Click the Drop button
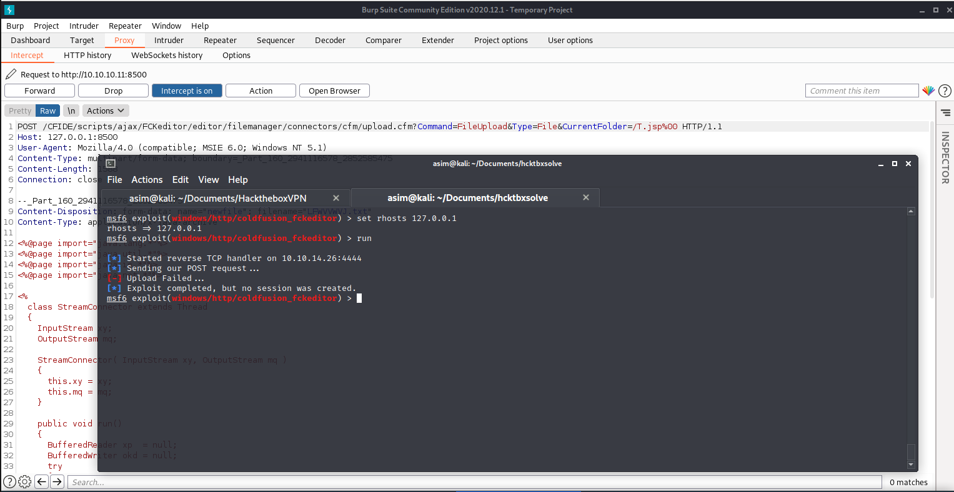Screen dimensions: 954x492 (x=113, y=91)
